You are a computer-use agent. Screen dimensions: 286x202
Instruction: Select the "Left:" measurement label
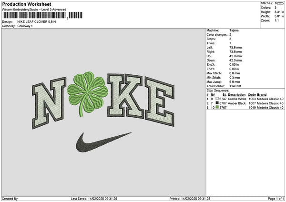(210, 47)
